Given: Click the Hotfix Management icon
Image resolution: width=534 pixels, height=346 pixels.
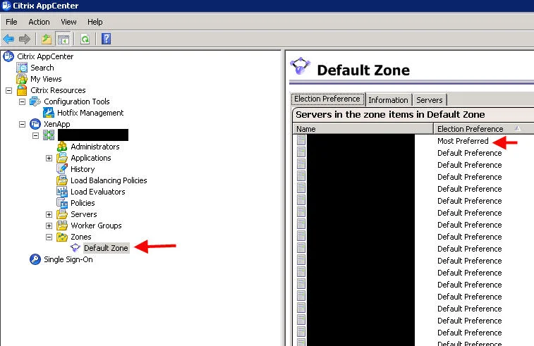Looking at the screenshot, I should (x=49, y=113).
